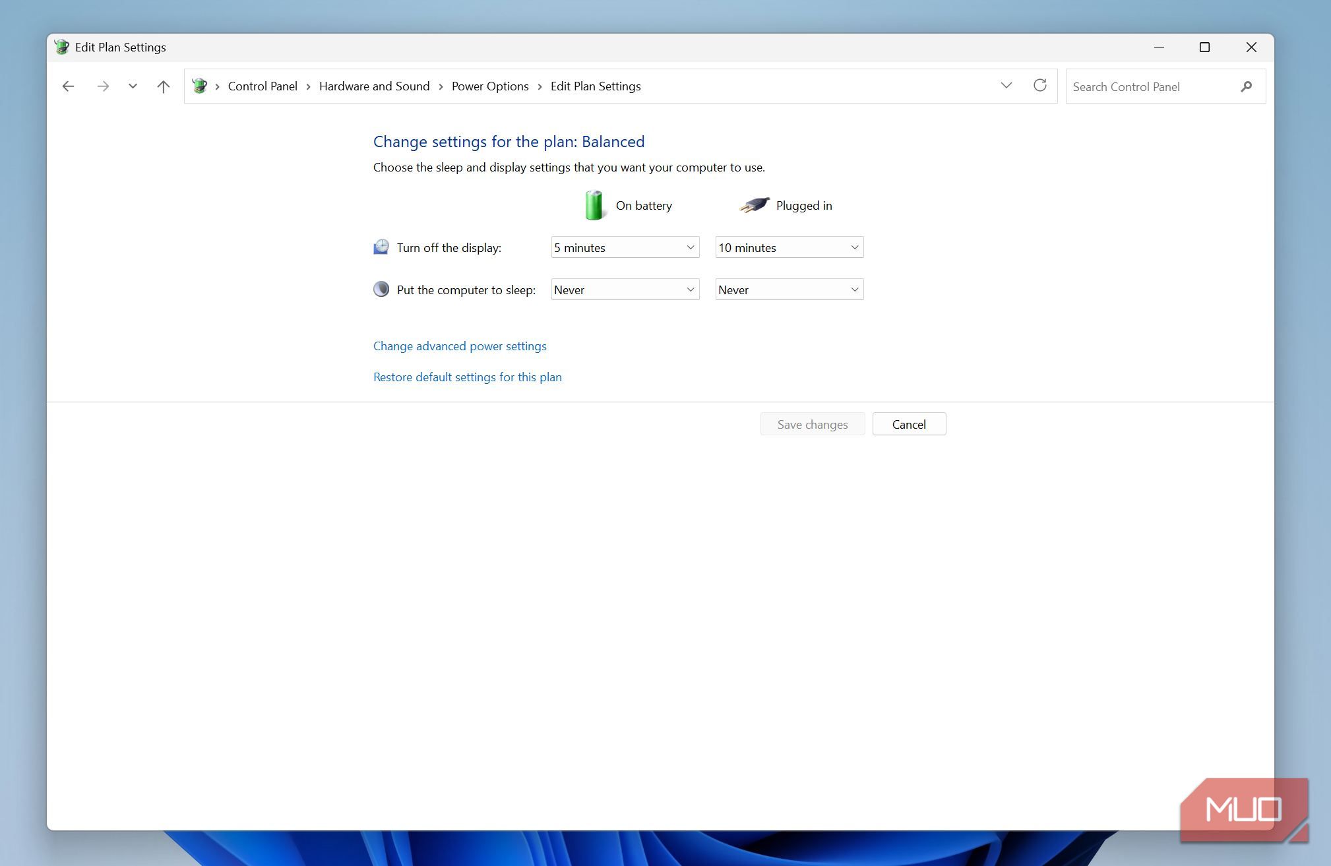Click the 'On battery' column label
This screenshot has width=1331, height=866.
tap(644, 206)
